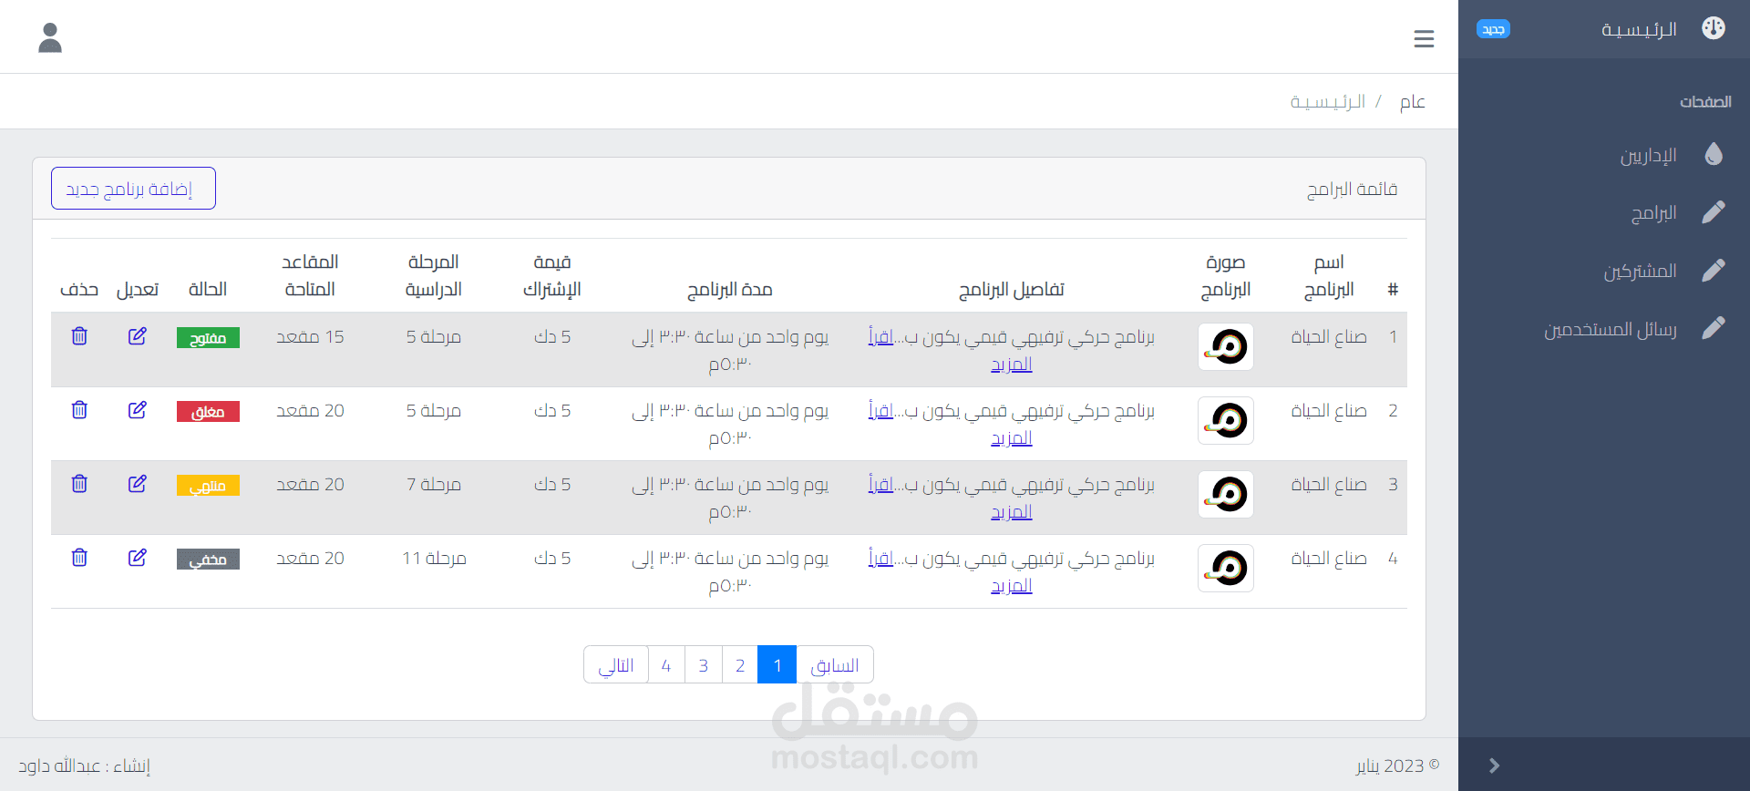Viewport: 1750px width, 791px height.
Task: Open program image thumbnail in row 4
Action: pos(1226,569)
